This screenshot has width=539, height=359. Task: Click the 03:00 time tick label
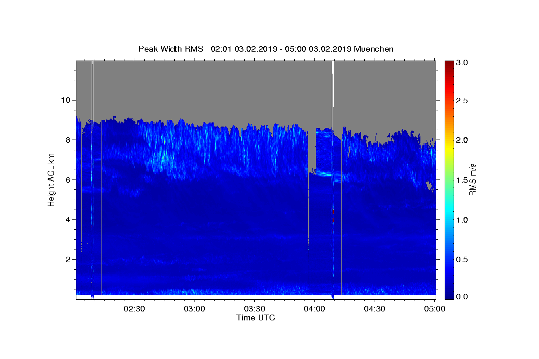pyautogui.click(x=194, y=309)
